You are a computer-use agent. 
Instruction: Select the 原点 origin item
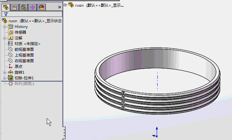click(x=18, y=66)
